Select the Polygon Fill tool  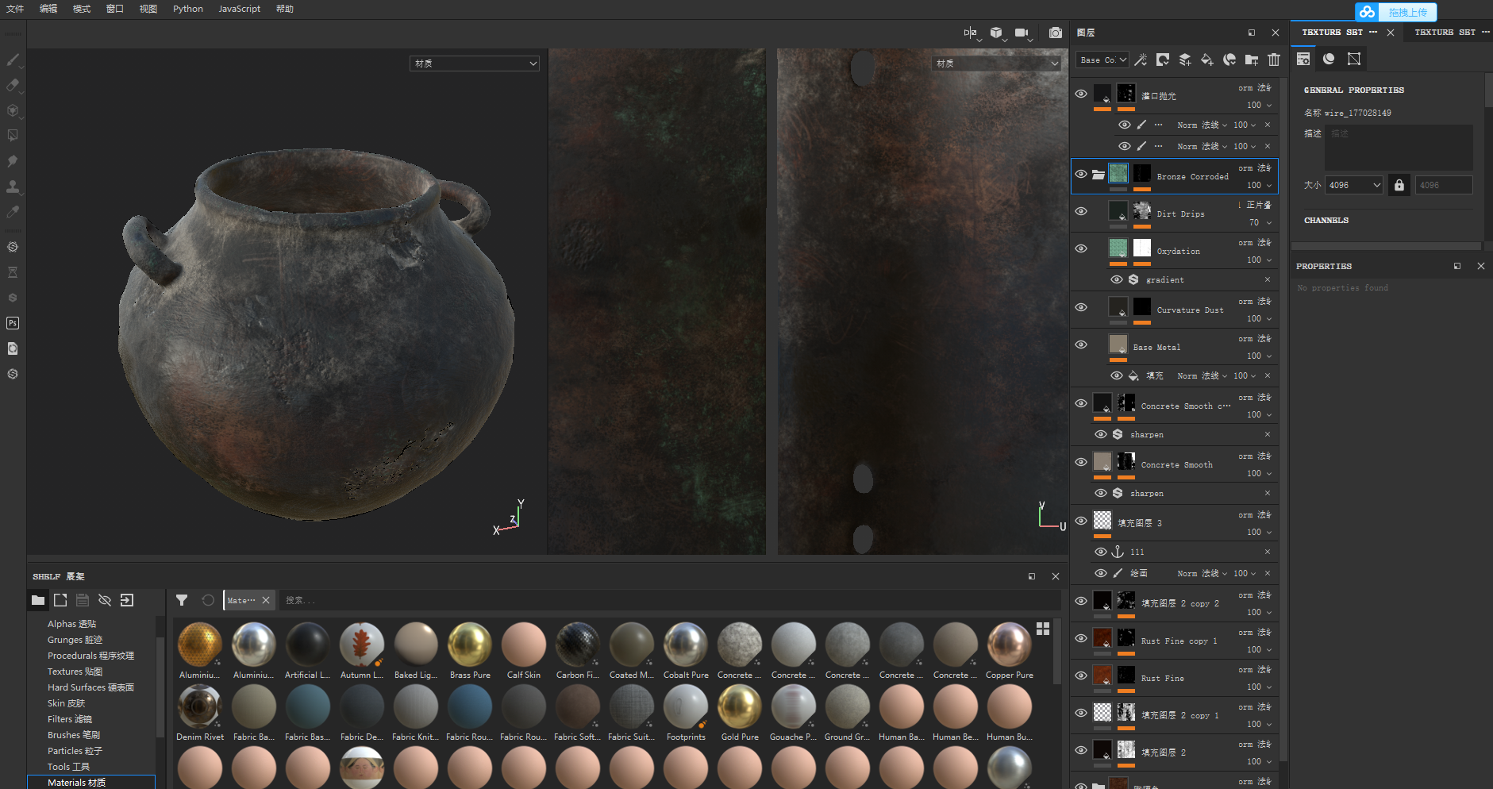click(13, 136)
